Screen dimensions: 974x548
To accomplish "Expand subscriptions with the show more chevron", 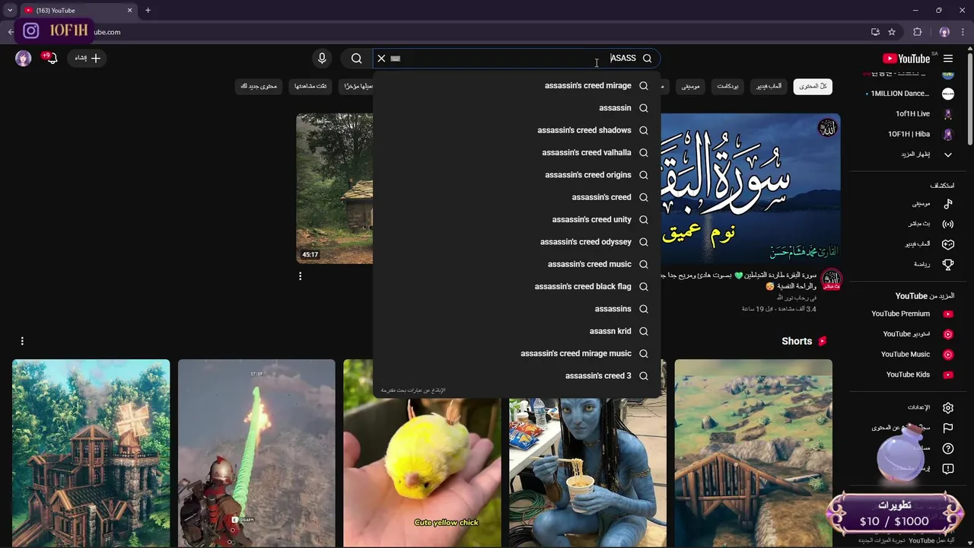I will (x=948, y=155).
